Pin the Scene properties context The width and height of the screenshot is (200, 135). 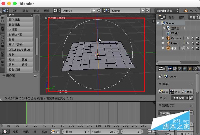160,77
